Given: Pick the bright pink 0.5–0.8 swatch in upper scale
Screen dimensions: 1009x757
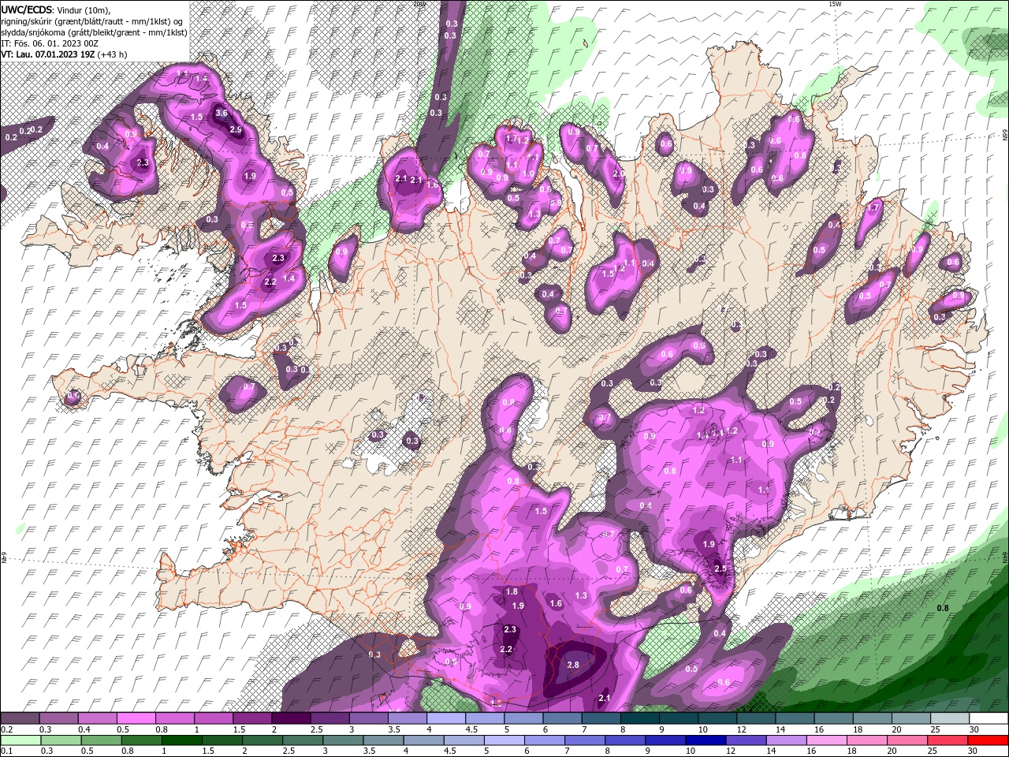Looking at the screenshot, I should (x=136, y=718).
